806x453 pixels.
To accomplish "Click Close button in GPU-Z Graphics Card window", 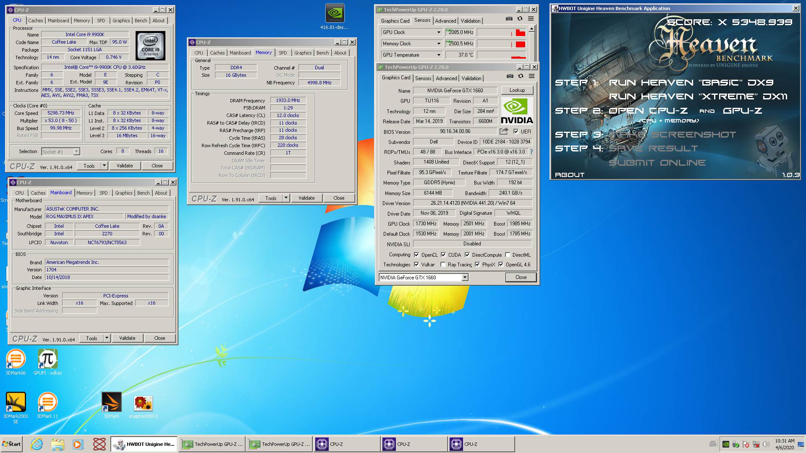I will (x=521, y=277).
